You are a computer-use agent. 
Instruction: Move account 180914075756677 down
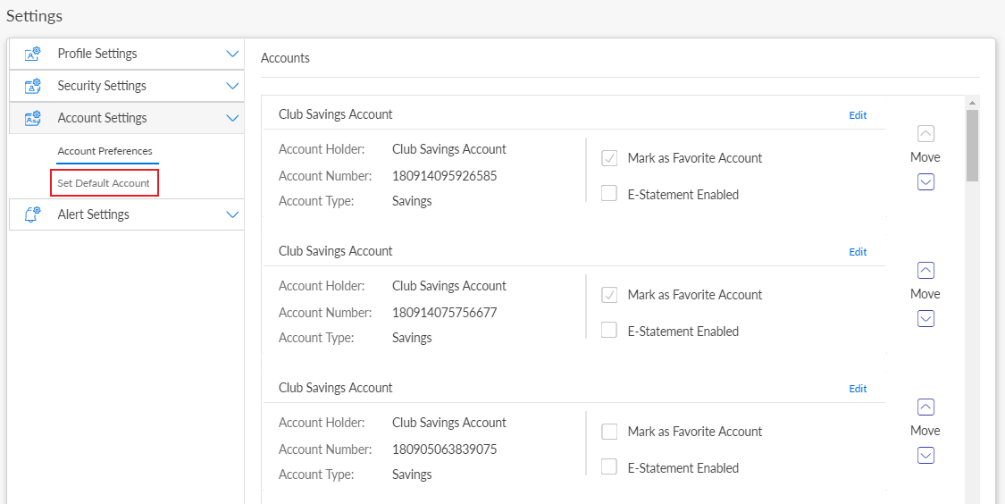point(925,318)
